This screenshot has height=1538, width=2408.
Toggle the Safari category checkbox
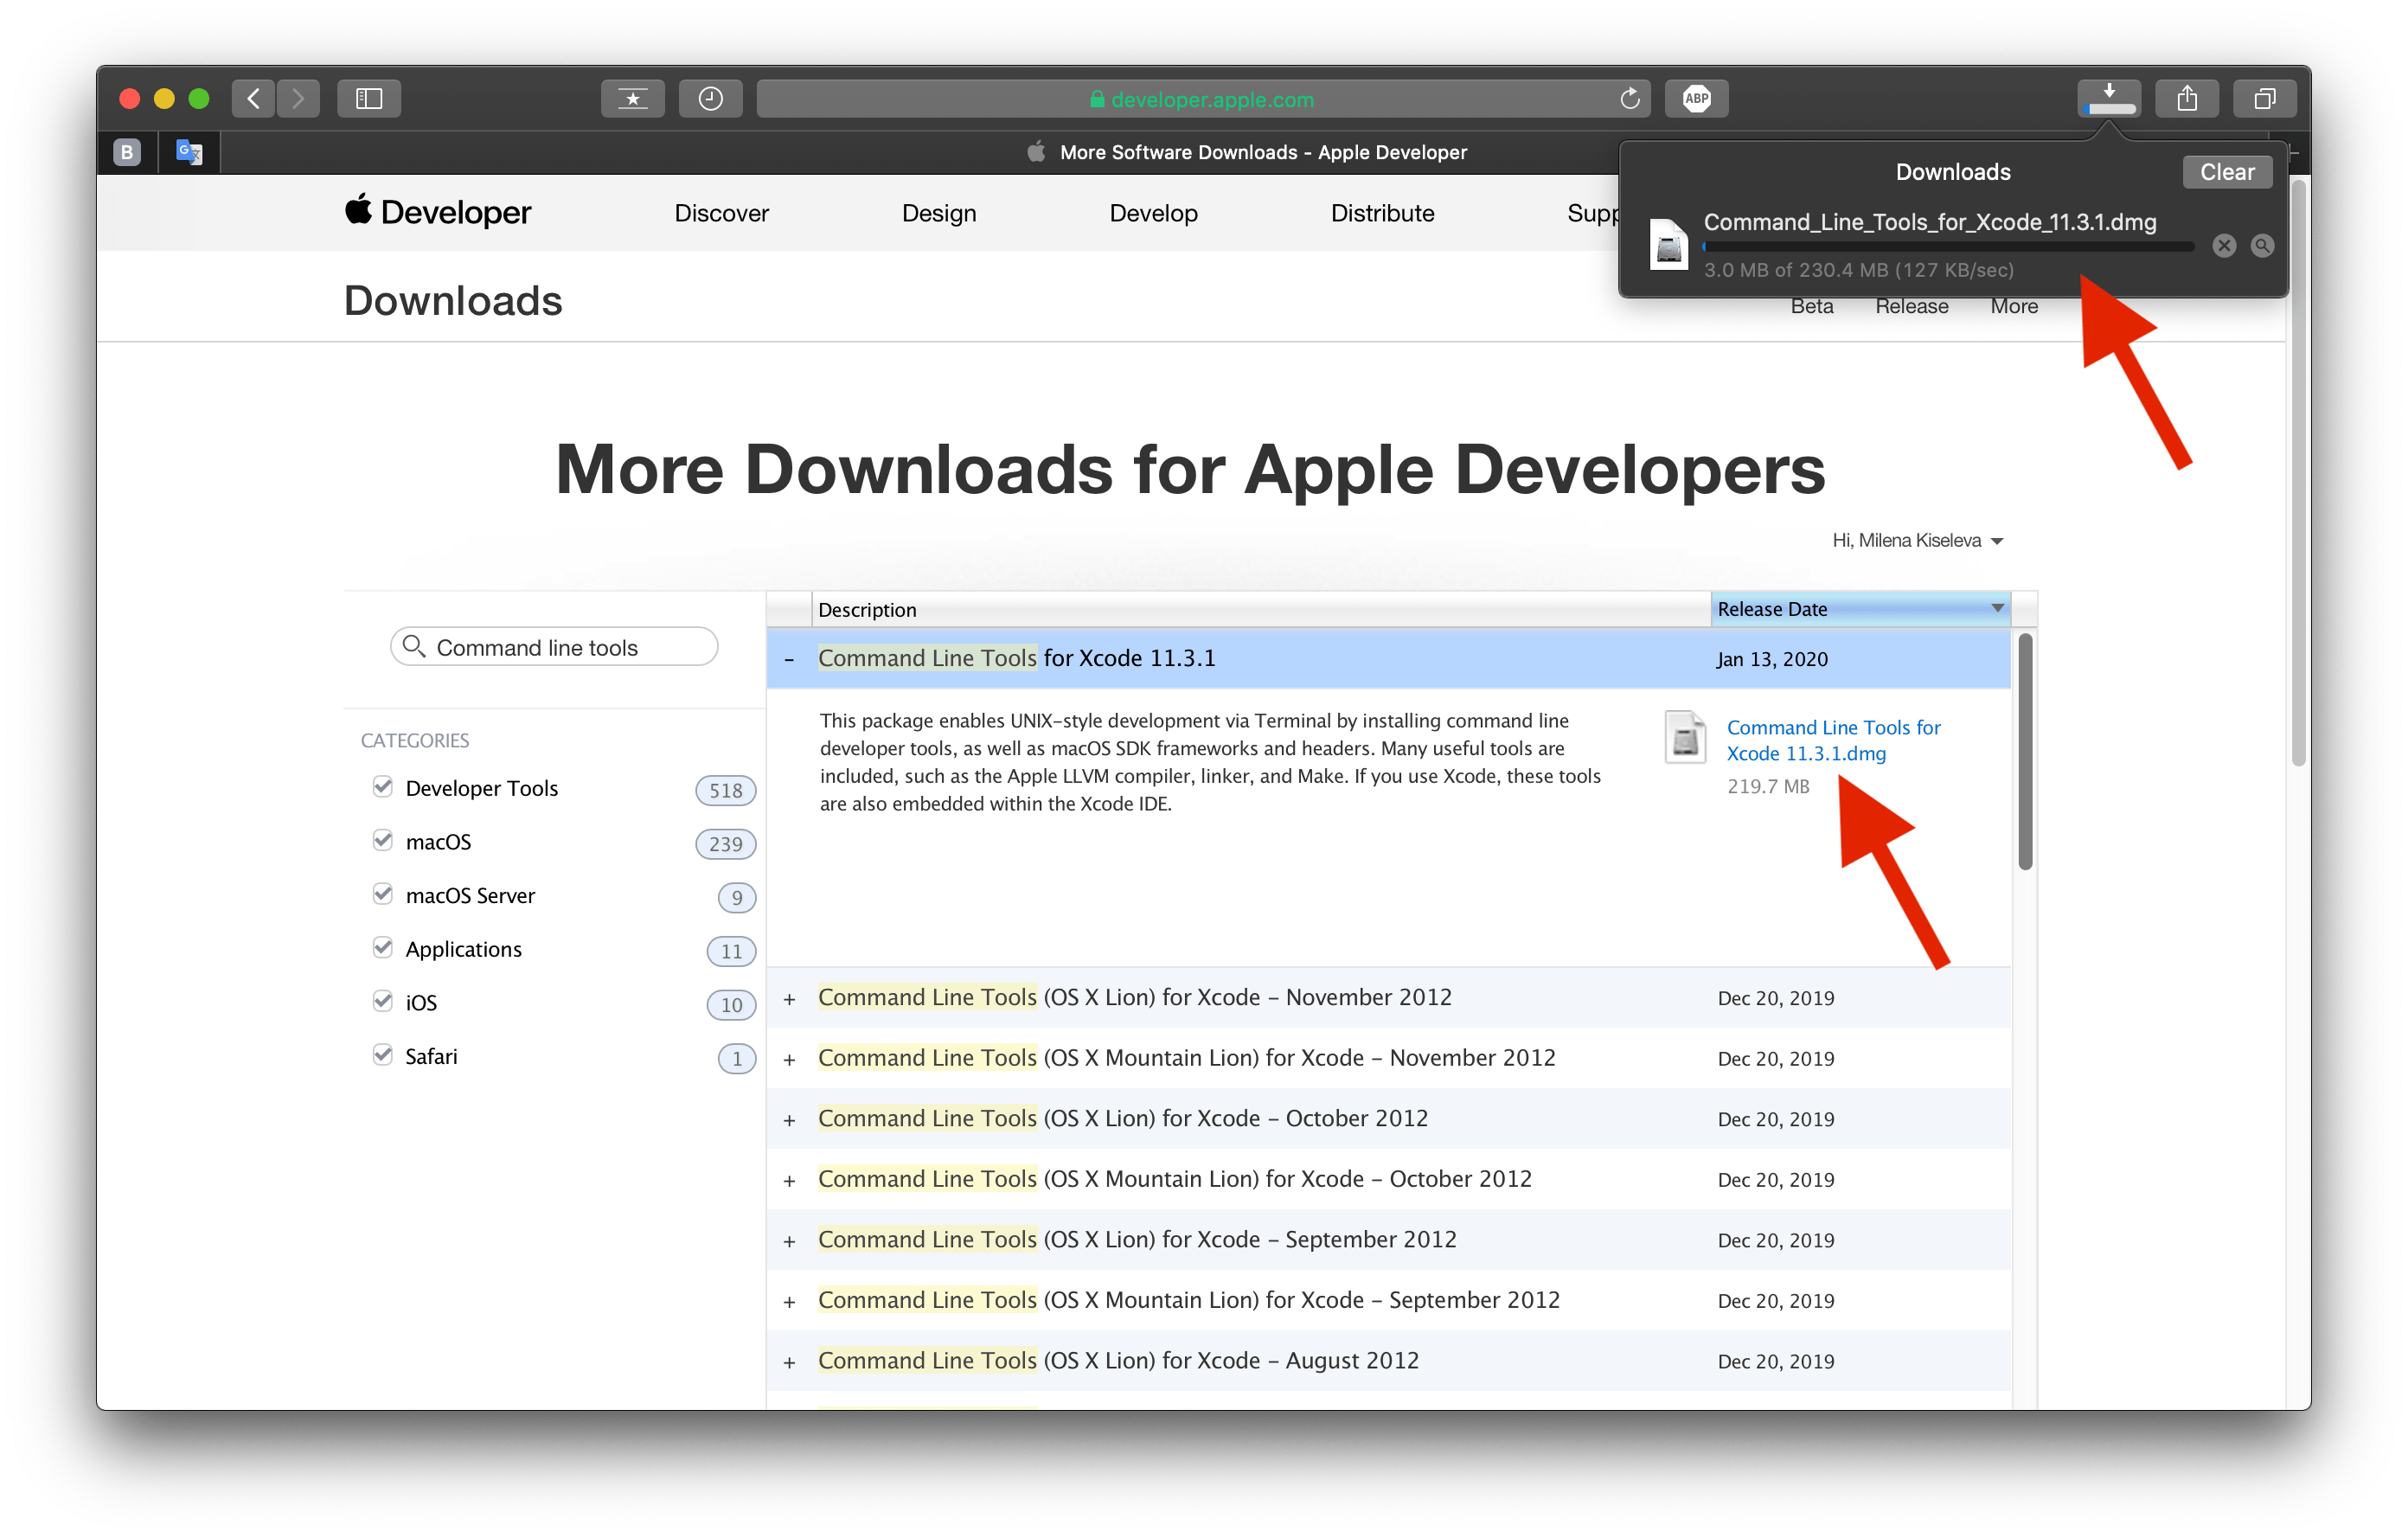[x=382, y=1054]
